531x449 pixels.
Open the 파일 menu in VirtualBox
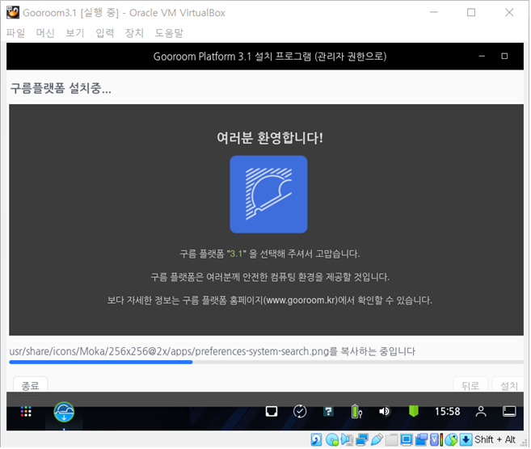15,33
